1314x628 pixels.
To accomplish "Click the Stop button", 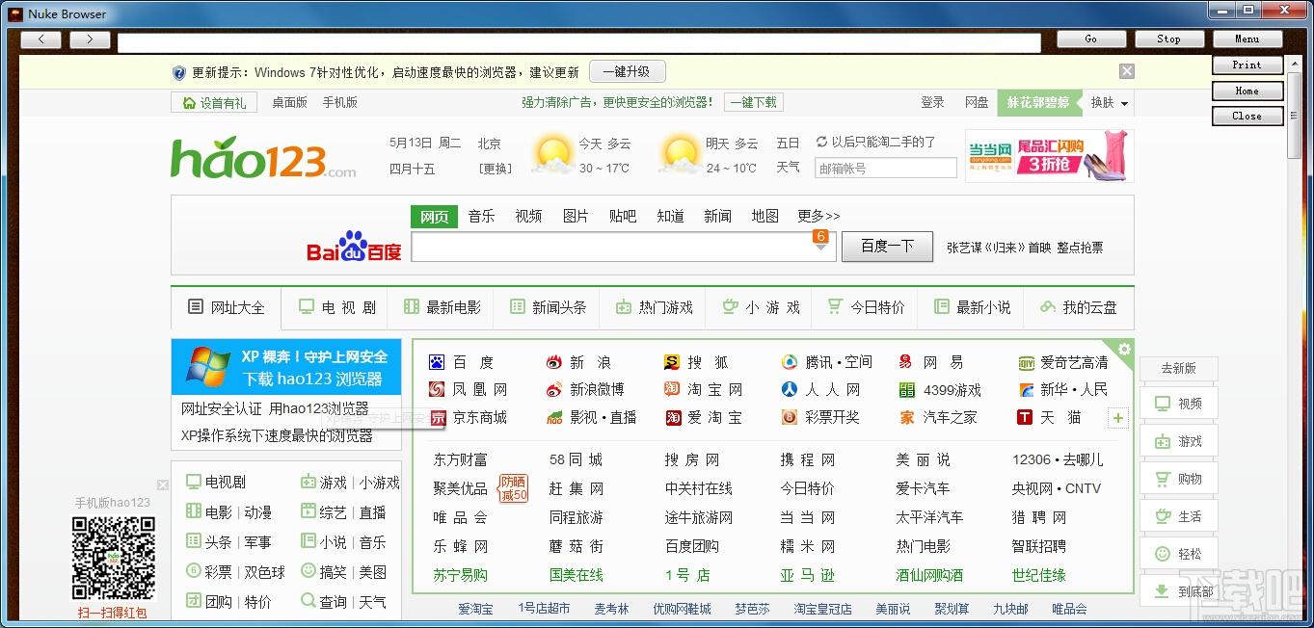I will [x=1168, y=39].
